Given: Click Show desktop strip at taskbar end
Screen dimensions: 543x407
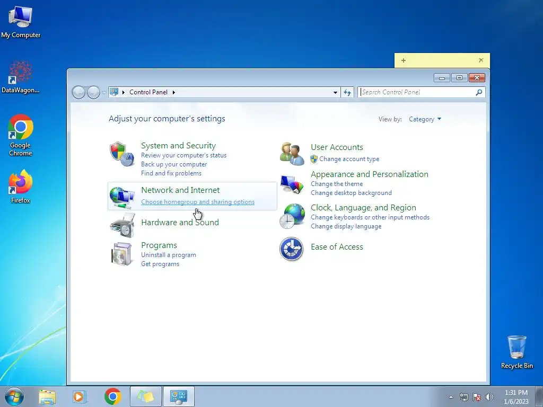Looking at the screenshot, I should (539, 396).
